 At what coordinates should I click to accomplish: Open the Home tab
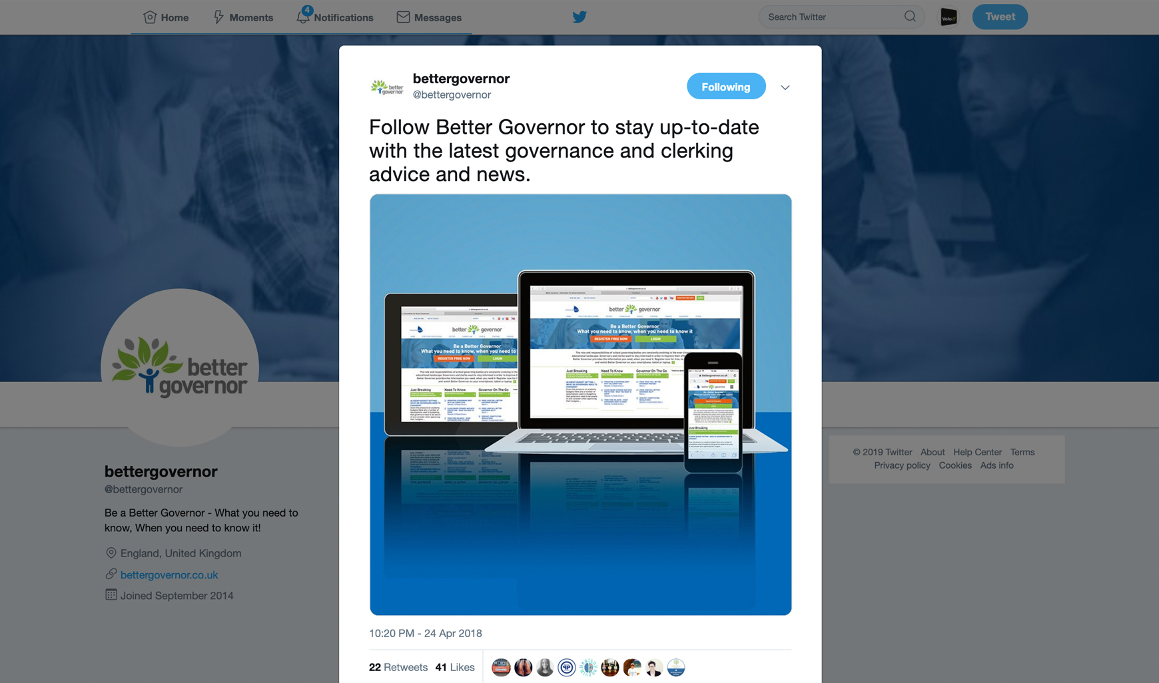pyautogui.click(x=166, y=17)
